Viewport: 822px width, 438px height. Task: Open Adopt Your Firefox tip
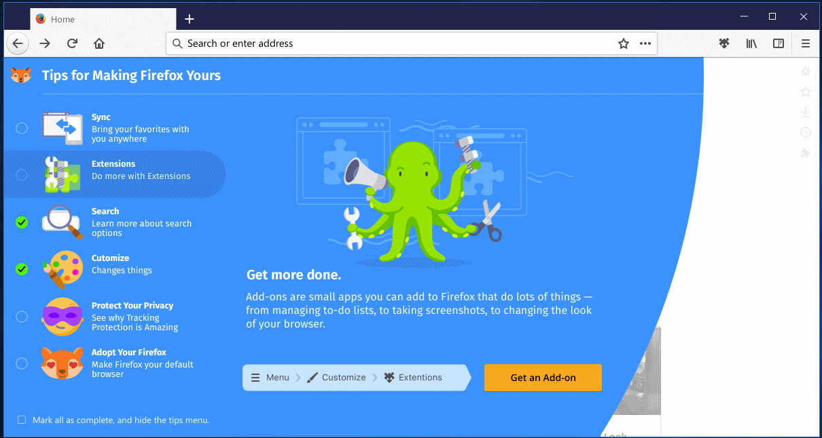coord(114,363)
